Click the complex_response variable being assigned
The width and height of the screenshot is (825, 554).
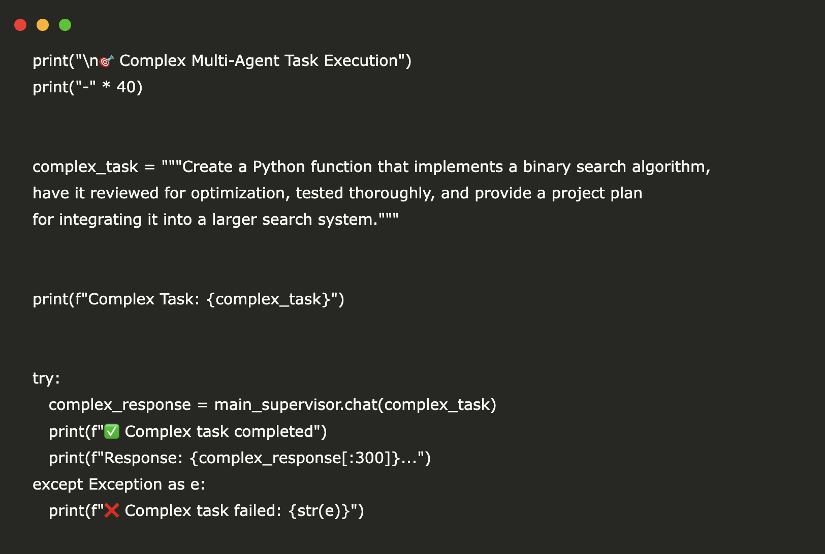coord(119,405)
